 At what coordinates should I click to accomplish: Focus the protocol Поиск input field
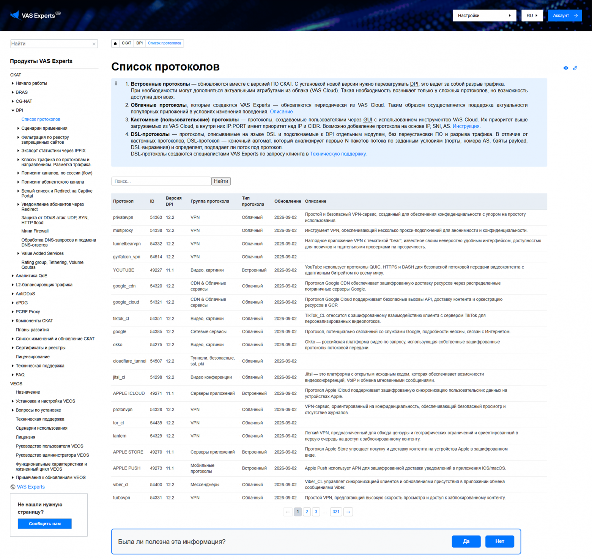[x=161, y=181]
